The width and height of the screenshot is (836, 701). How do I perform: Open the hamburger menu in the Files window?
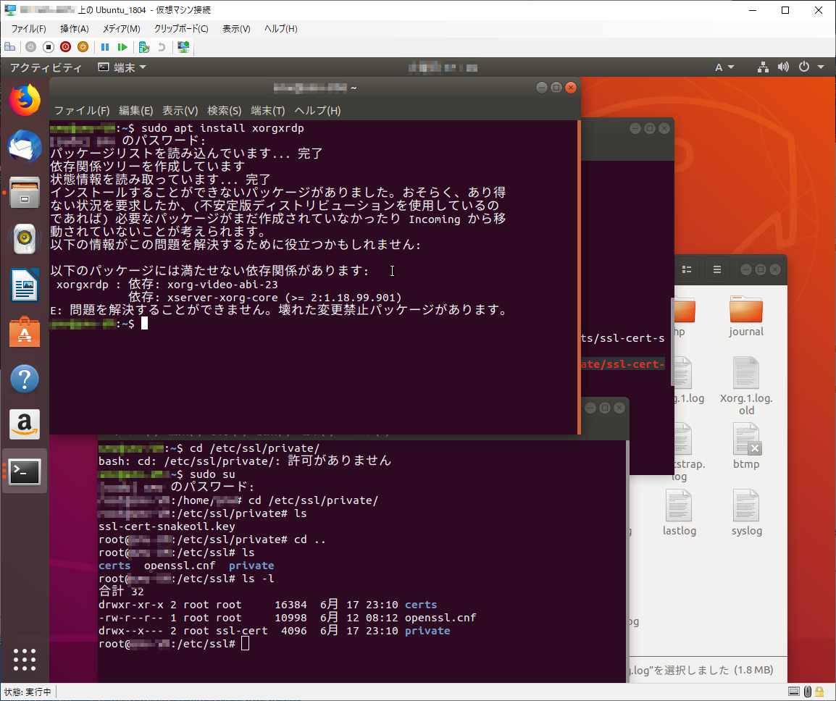pyautogui.click(x=717, y=269)
